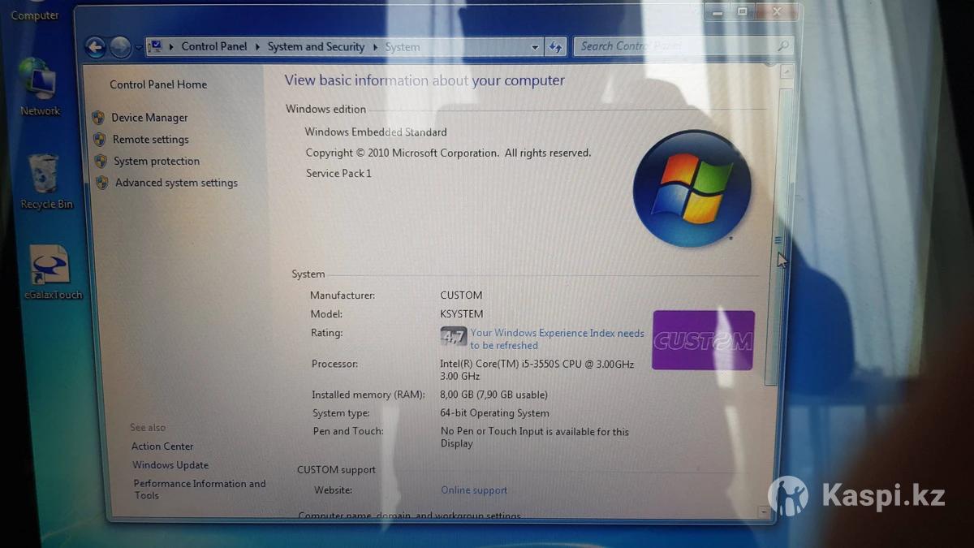Open the Online support website link
Viewport: 974px width, 548px height.
tap(474, 490)
